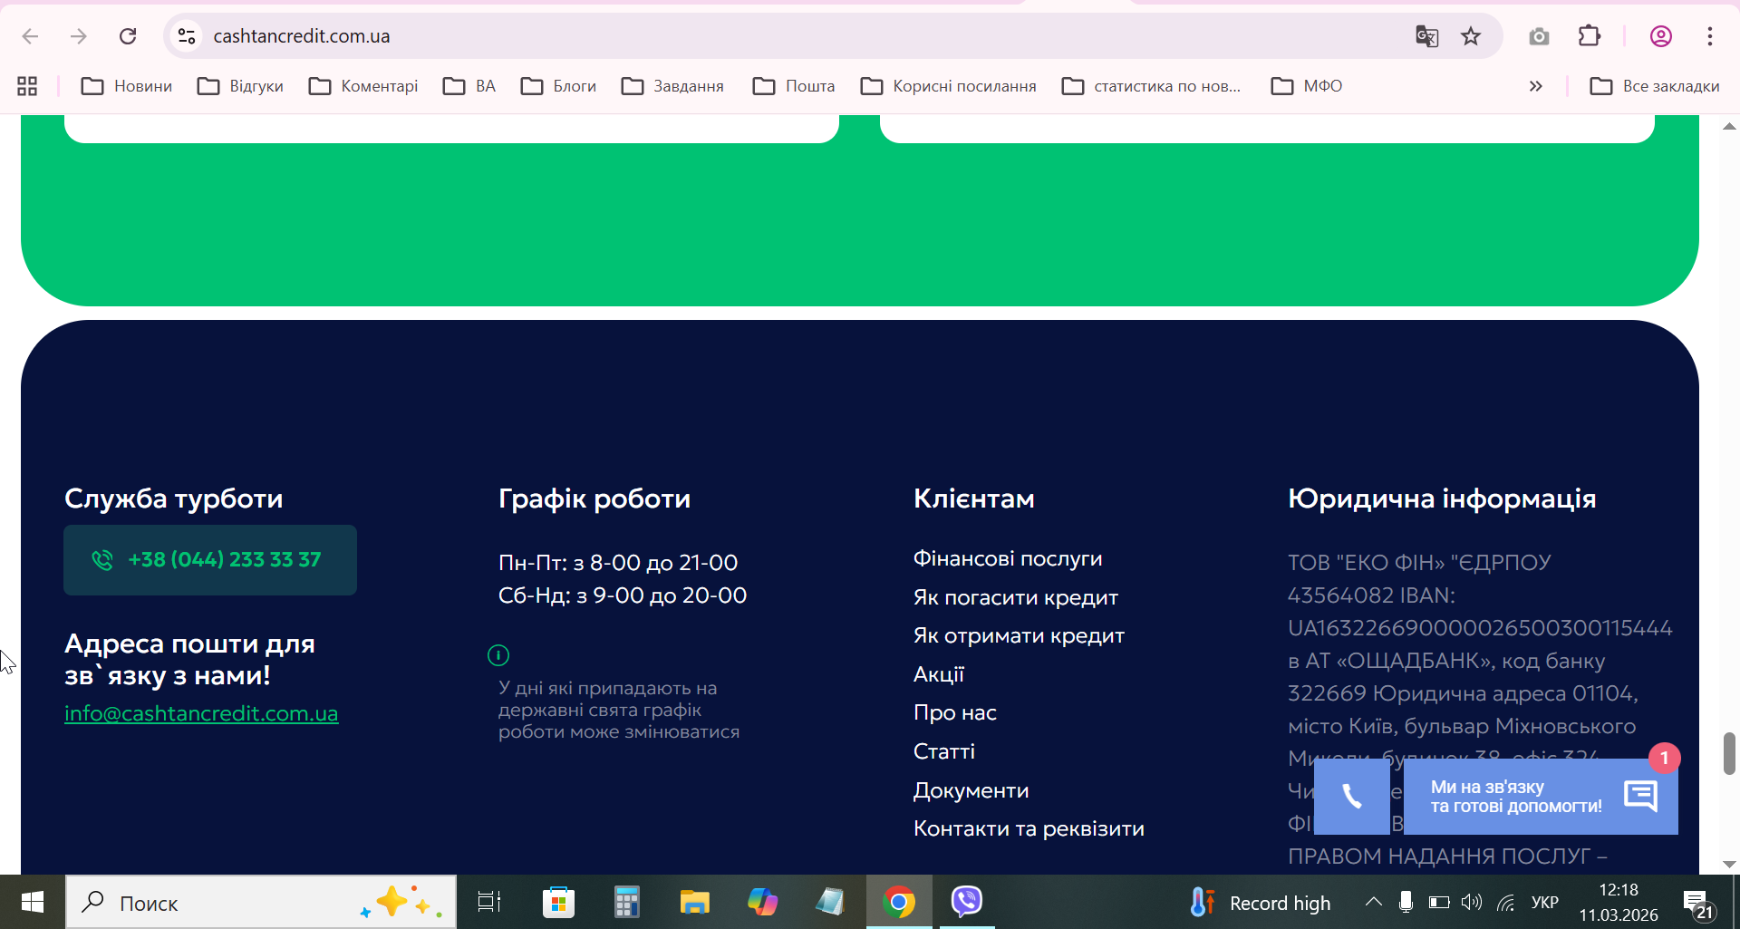Open the Новини bookmarks folder
Image resolution: width=1740 pixels, height=929 pixels.
[x=127, y=86]
